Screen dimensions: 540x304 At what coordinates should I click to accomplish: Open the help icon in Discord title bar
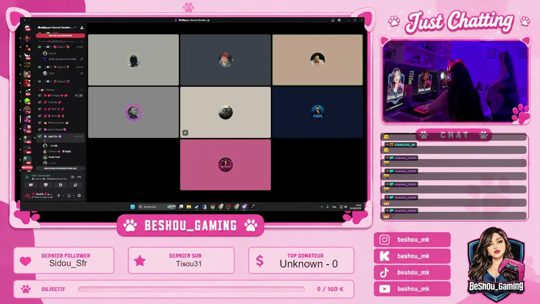339,20
